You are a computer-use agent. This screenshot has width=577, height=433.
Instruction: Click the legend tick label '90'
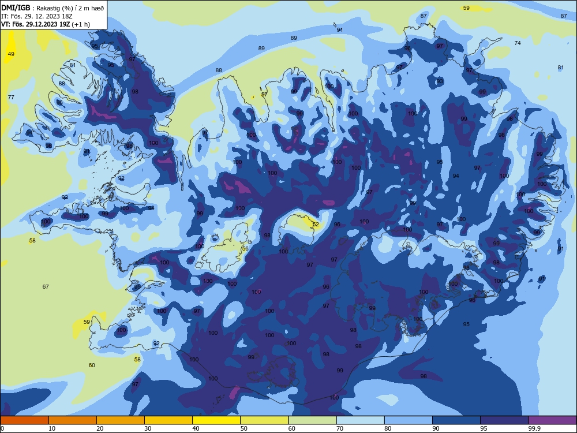pos(436,428)
